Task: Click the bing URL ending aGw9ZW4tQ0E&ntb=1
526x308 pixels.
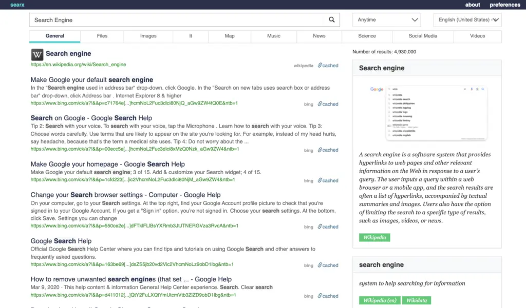Action: [134, 103]
